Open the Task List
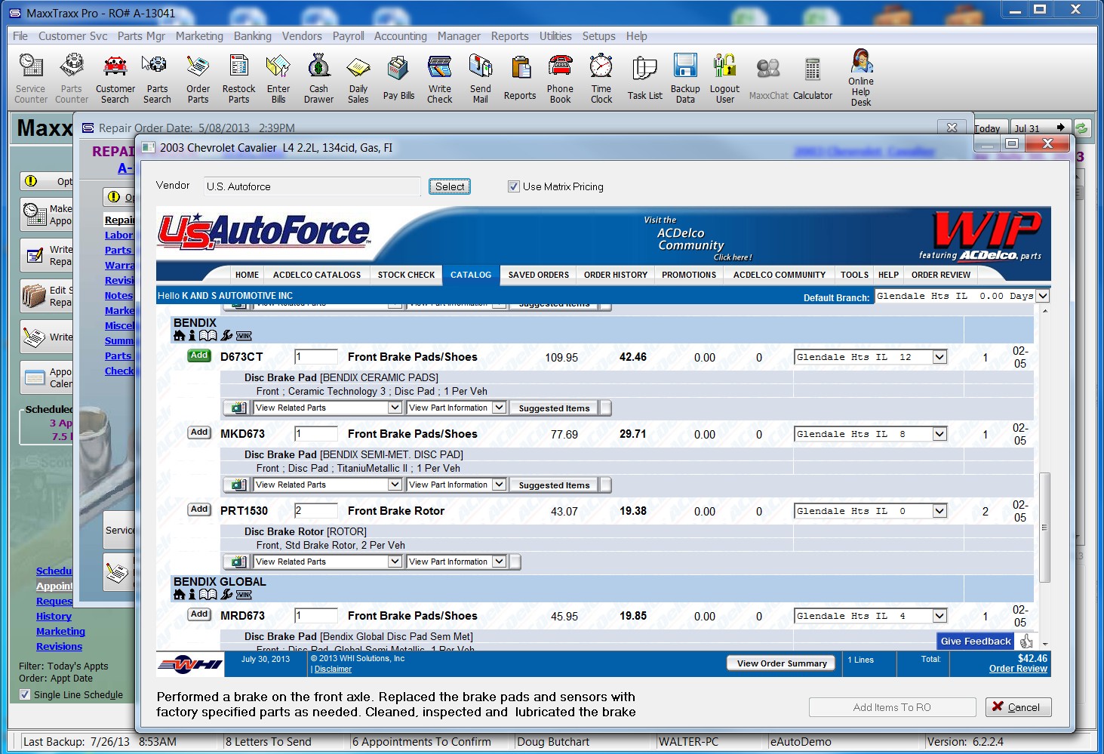The width and height of the screenshot is (1104, 754). [645, 78]
